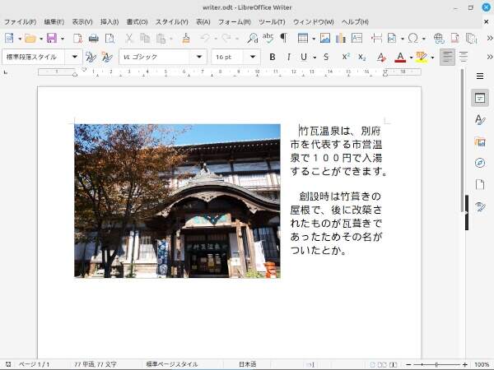Toggle Italic formatting
Screen dimensions: 494x370
pos(287,57)
